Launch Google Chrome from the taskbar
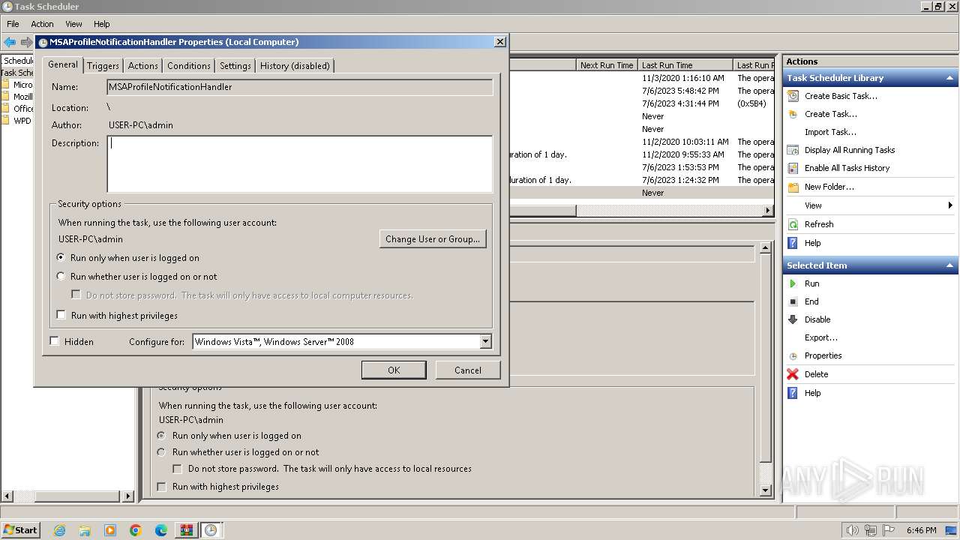The width and height of the screenshot is (960, 540). click(136, 530)
